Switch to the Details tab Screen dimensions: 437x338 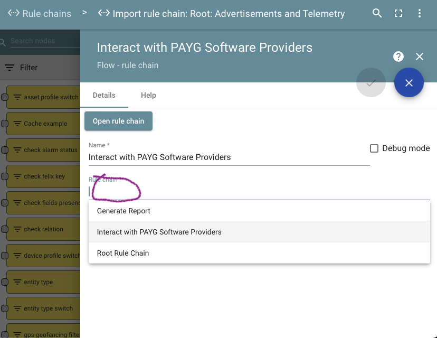coord(104,96)
